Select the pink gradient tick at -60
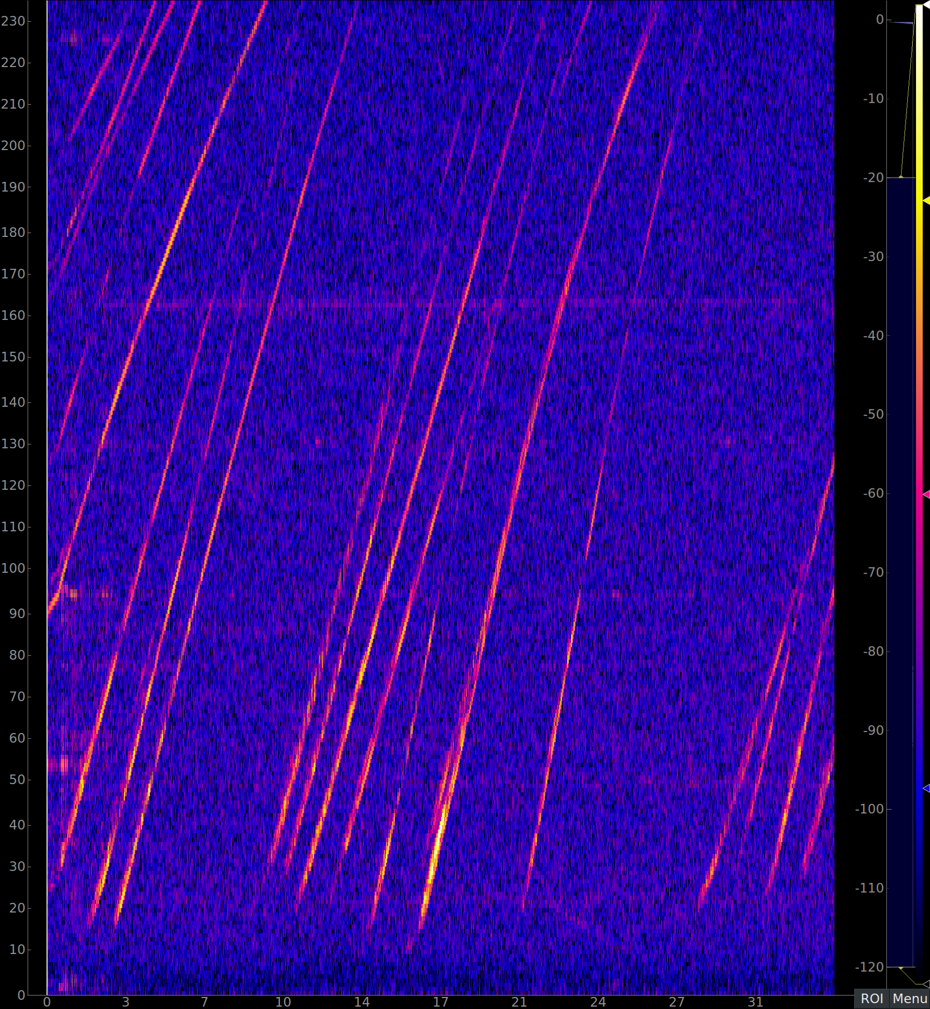The height and width of the screenshot is (1009, 930). (926, 496)
